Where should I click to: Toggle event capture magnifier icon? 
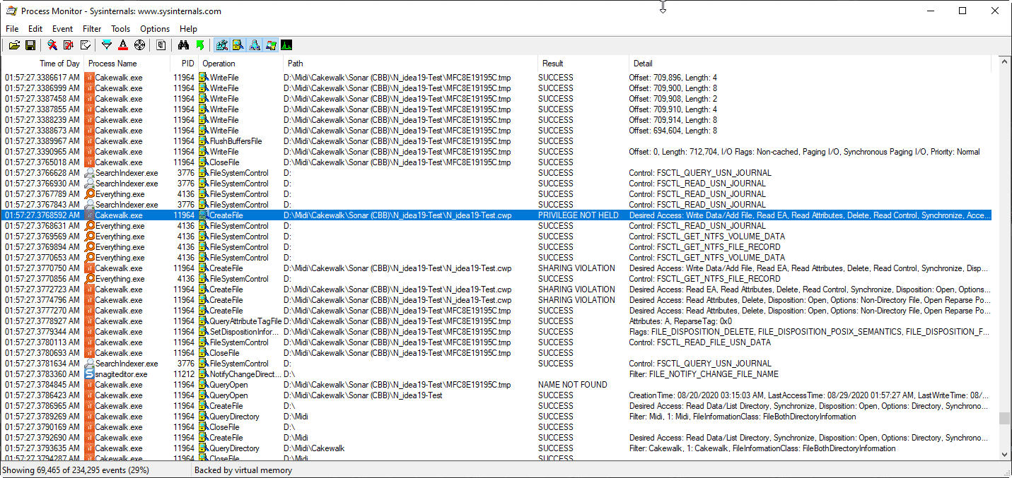pyautogui.click(x=52, y=45)
